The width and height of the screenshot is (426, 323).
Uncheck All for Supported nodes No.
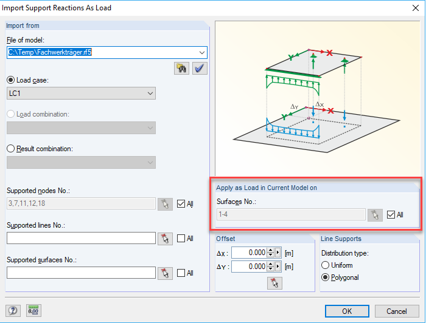coord(181,204)
